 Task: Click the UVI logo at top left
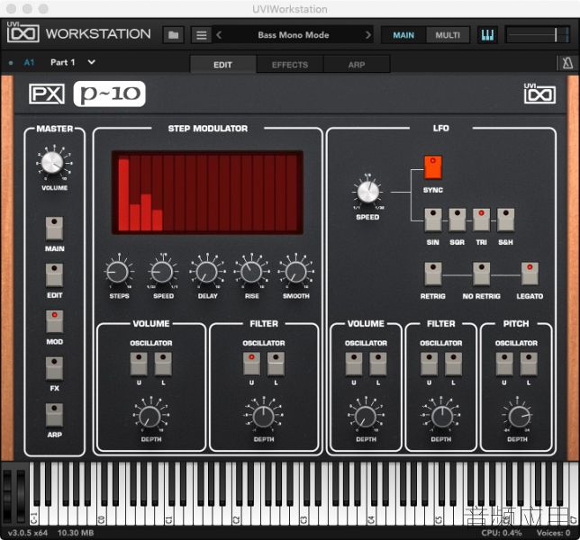click(23, 32)
